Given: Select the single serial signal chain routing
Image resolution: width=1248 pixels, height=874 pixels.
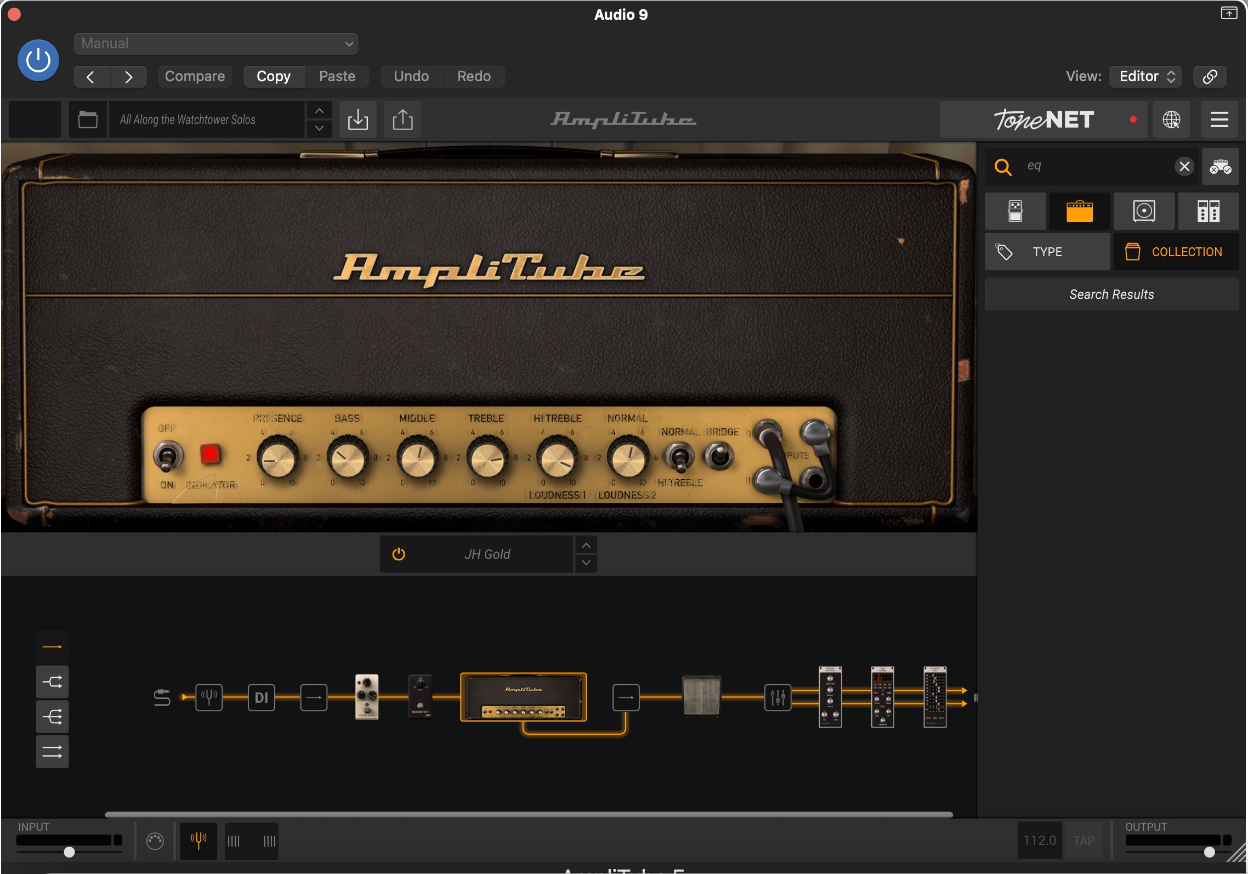Looking at the screenshot, I should coord(53,647).
